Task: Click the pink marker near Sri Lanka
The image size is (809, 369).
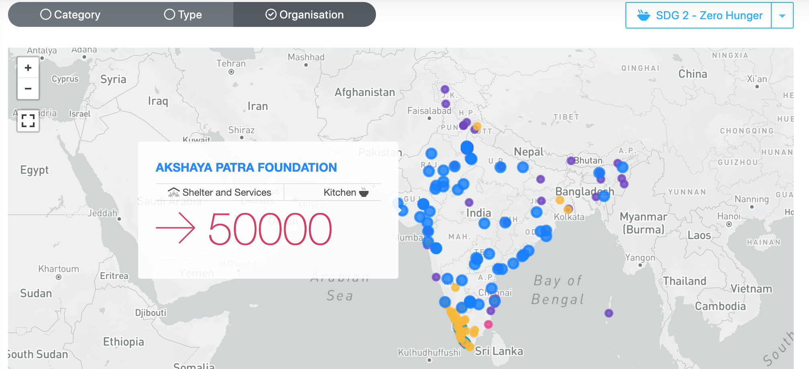Action: (488, 324)
